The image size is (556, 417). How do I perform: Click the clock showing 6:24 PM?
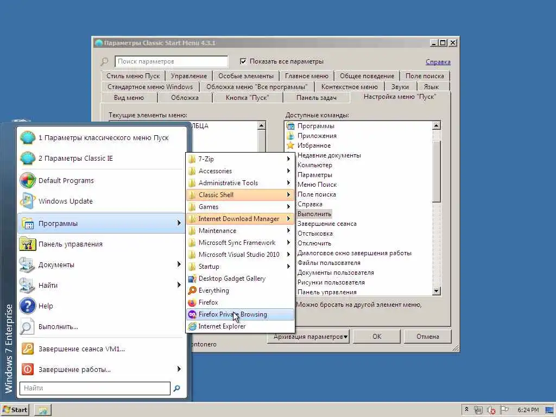click(x=528, y=410)
